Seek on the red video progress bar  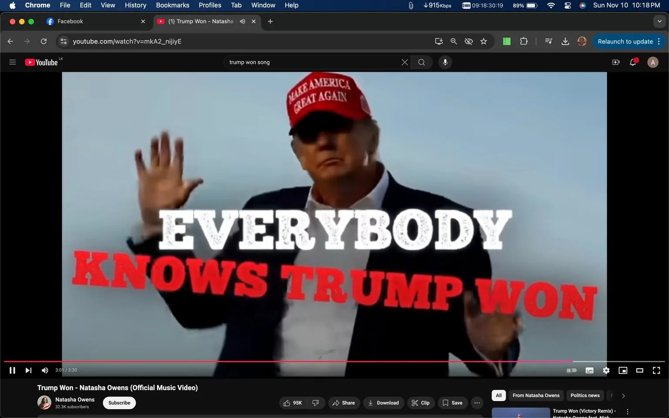click(305, 361)
